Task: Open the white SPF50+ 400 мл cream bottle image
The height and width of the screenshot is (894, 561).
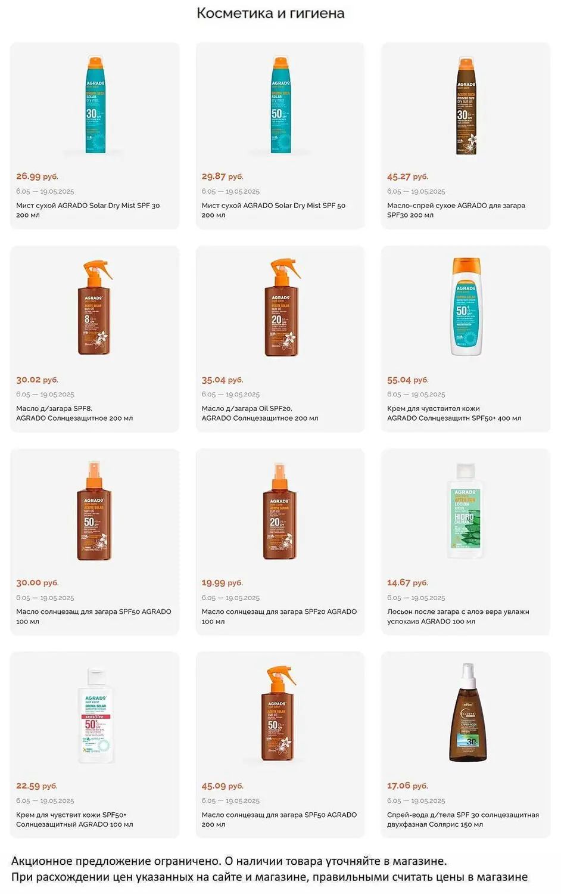Action: [466, 306]
